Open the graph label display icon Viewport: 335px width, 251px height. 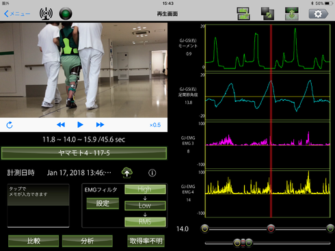(x=243, y=14)
